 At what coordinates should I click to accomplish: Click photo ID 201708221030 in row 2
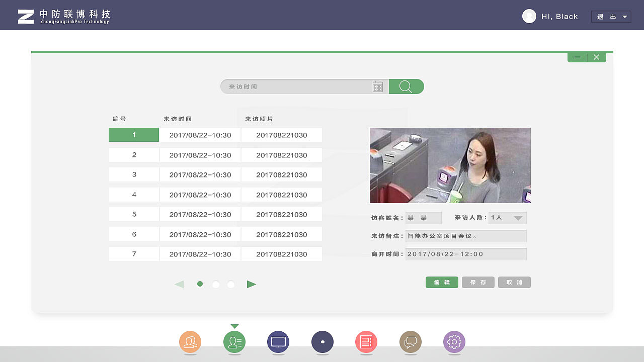click(x=282, y=155)
